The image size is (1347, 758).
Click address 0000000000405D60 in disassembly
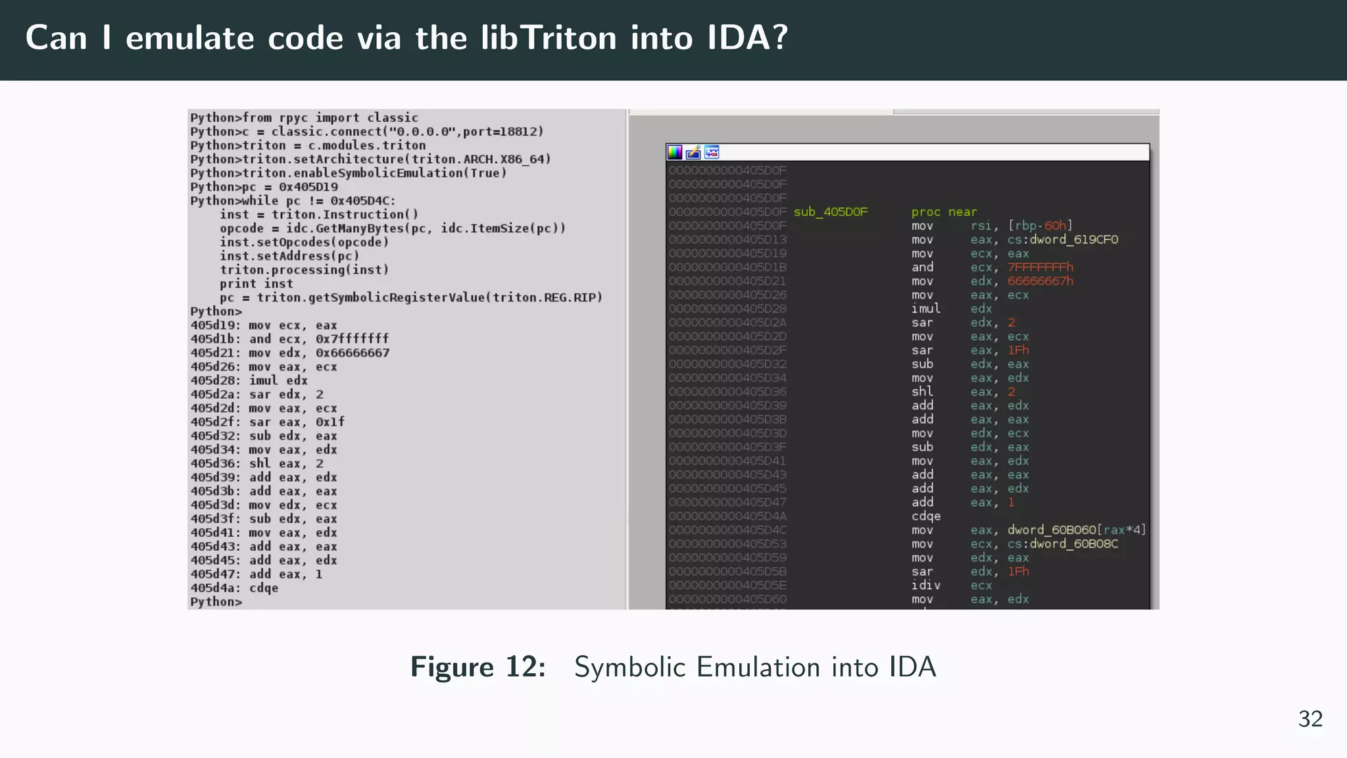(727, 599)
